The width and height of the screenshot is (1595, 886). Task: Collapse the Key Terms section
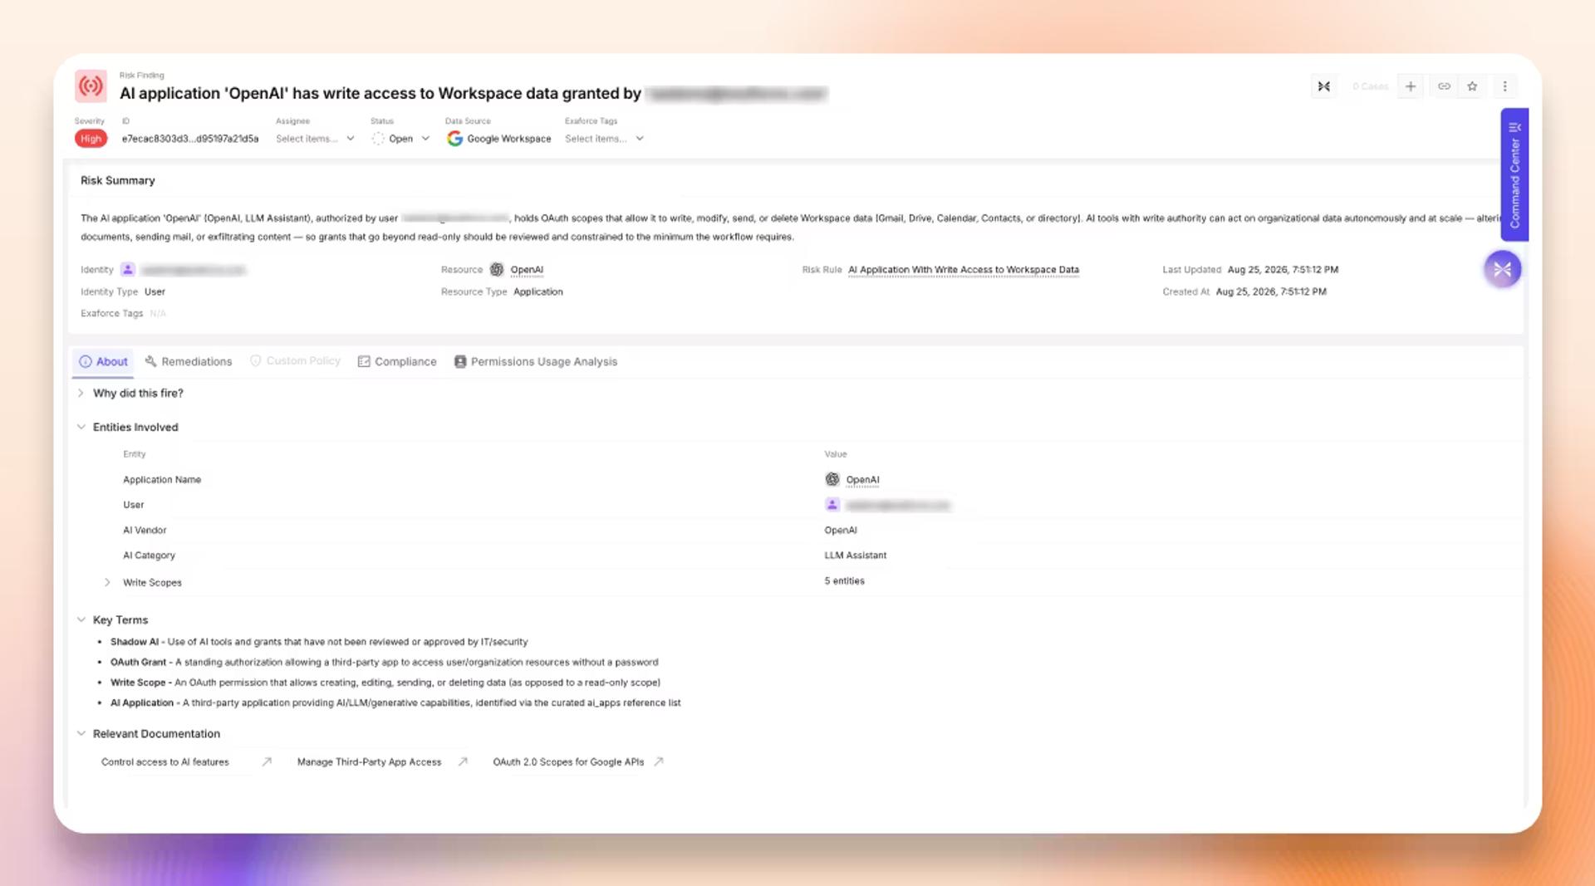point(81,619)
